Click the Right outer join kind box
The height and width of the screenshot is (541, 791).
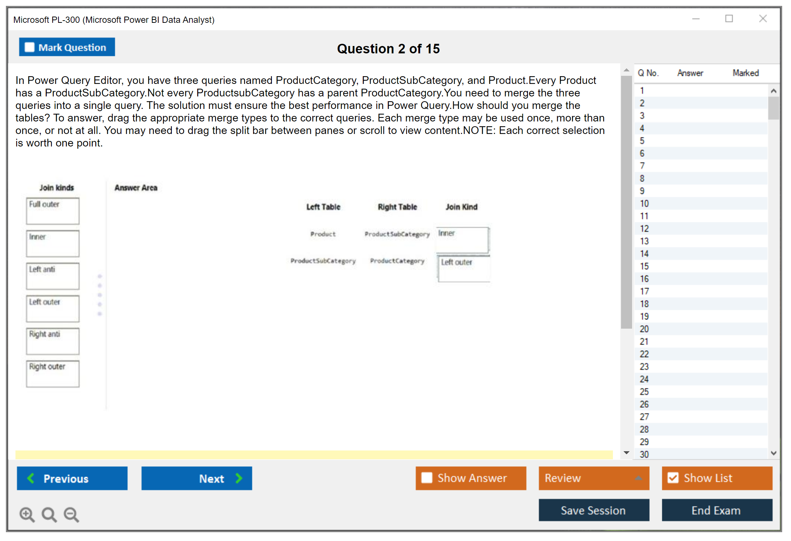coord(53,374)
